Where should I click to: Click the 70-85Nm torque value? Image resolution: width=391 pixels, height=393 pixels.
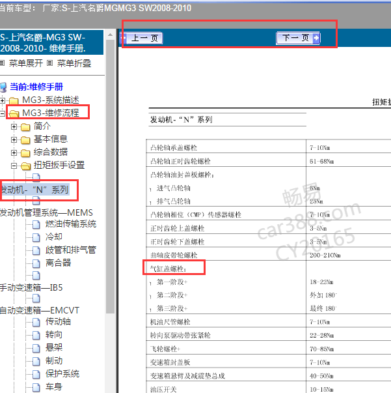pos(321,349)
